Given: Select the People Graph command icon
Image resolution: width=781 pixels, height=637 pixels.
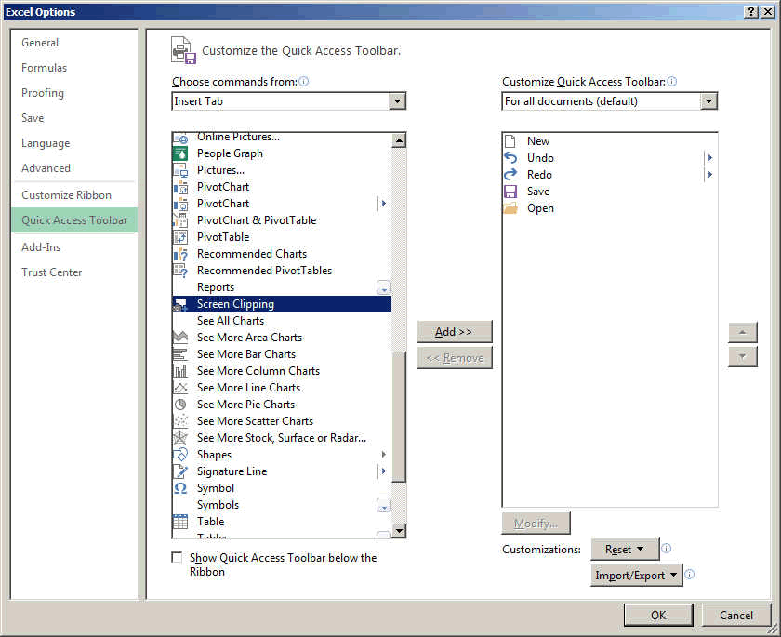Looking at the screenshot, I should pos(180,153).
